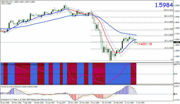180x104 pixels.
Task: Click the 2.0120 price axis value
Action: point(177,11)
